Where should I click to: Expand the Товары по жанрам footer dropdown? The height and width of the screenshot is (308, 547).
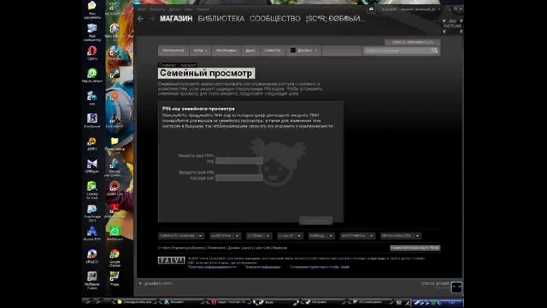coord(182,236)
